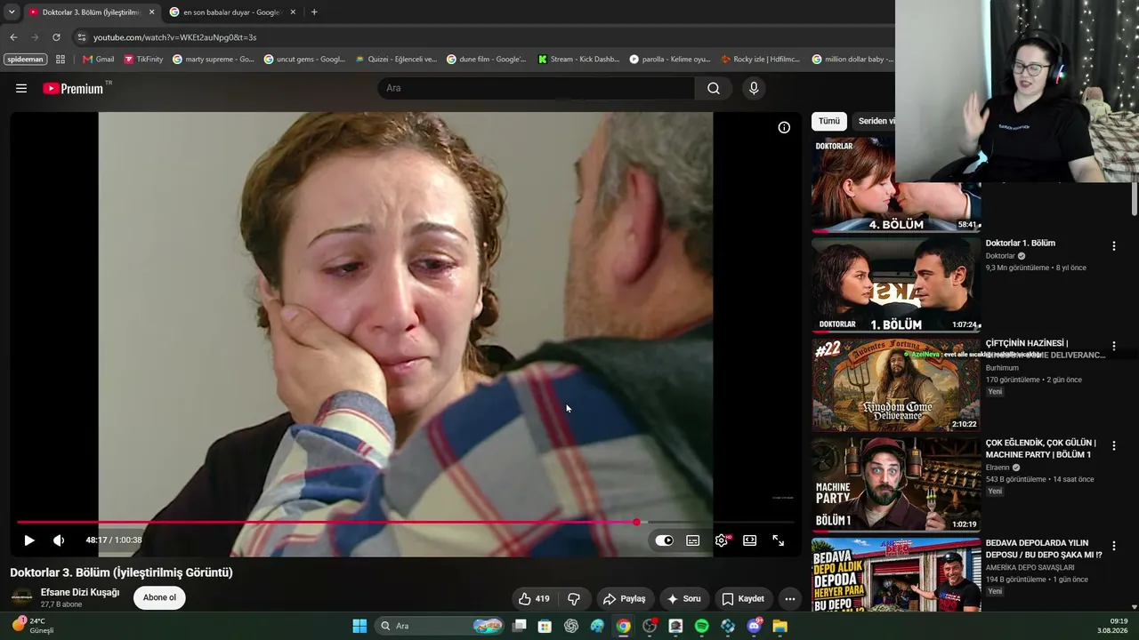Open Bedava Depo video thumbnail

click(x=896, y=574)
